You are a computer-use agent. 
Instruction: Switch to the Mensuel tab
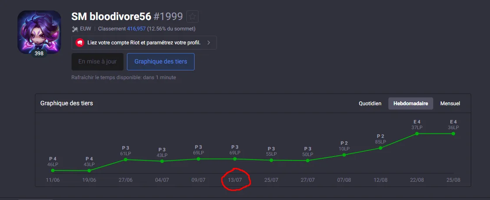[450, 103]
